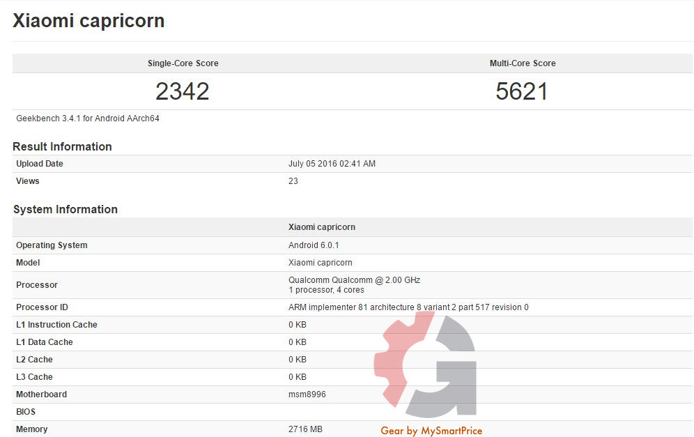This screenshot has width=694, height=437.
Task: Click the Model value "Xiaomi capricorn"
Action: (x=321, y=263)
